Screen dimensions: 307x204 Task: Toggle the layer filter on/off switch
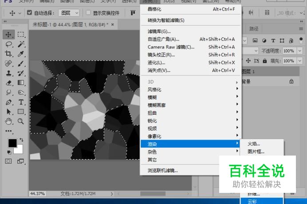tap(301, 40)
